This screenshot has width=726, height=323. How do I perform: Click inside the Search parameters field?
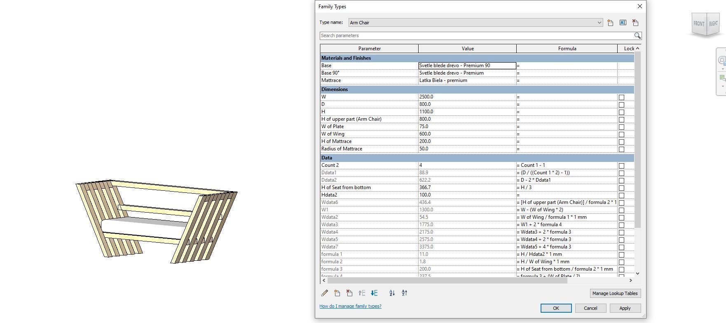476,36
